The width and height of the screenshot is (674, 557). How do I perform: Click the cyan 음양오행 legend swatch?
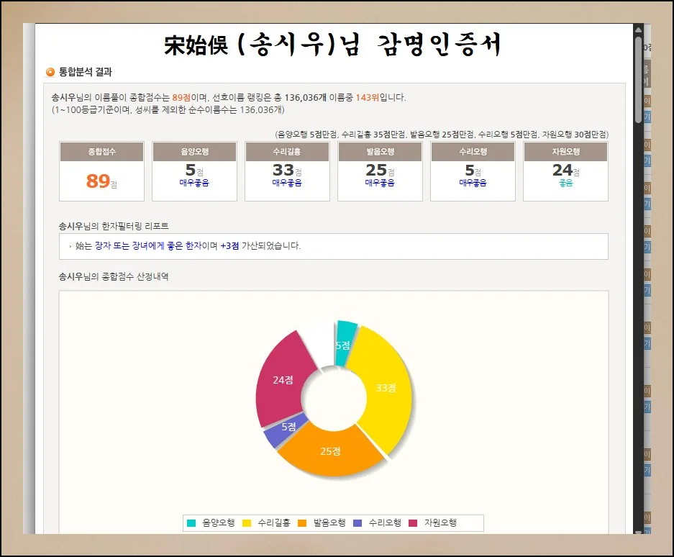tap(191, 523)
